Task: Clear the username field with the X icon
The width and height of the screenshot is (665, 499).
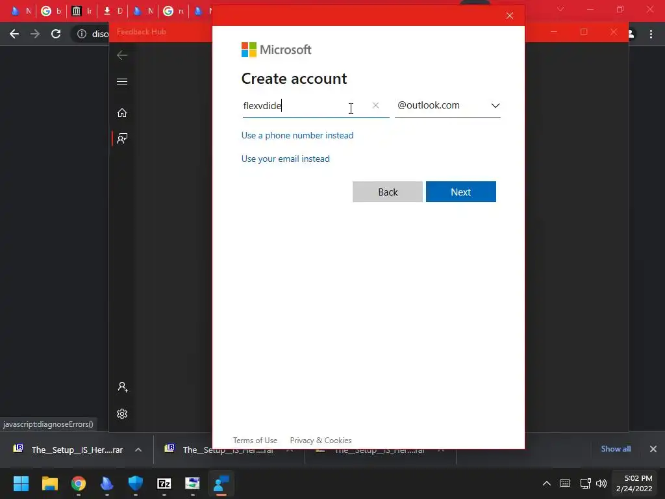Action: 375,105
